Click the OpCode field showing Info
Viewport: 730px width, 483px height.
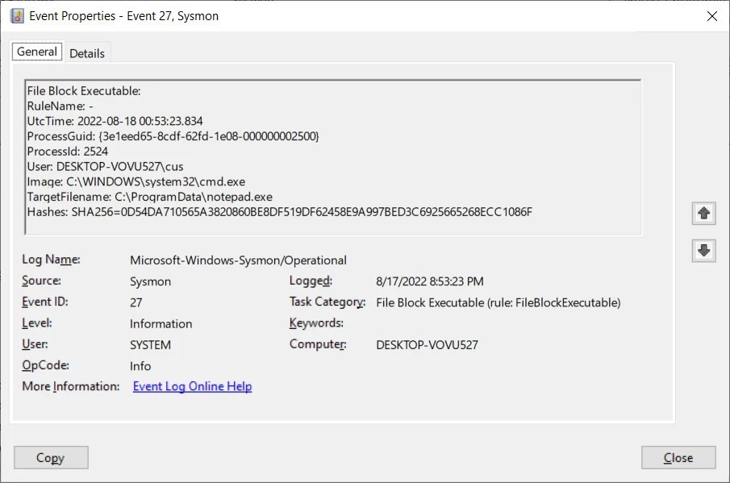pos(140,365)
